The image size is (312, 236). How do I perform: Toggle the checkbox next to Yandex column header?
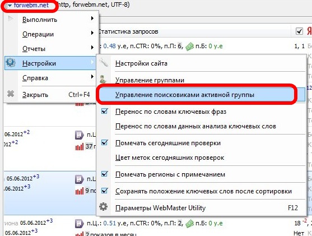point(299,31)
